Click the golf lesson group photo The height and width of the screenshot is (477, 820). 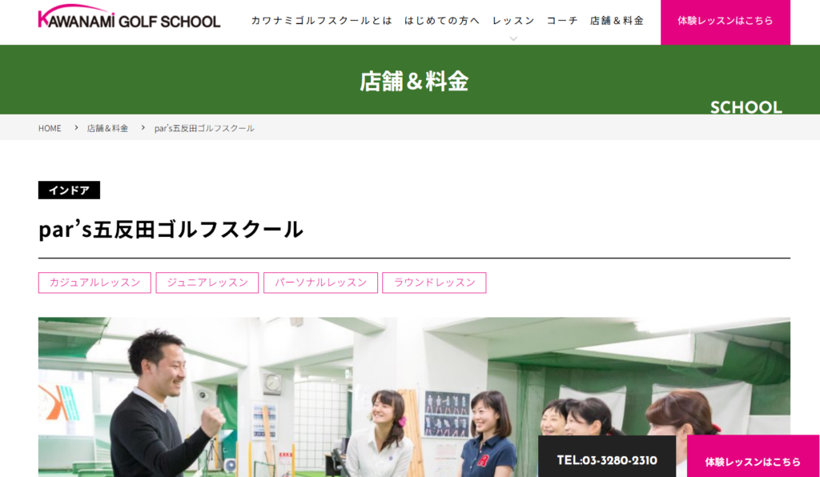tap(320, 392)
